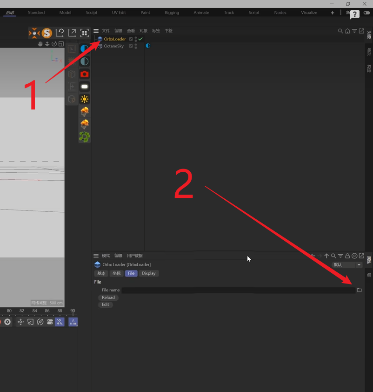Expand the attributes panel hamburger menu
373x392 pixels.
pyautogui.click(x=96, y=256)
